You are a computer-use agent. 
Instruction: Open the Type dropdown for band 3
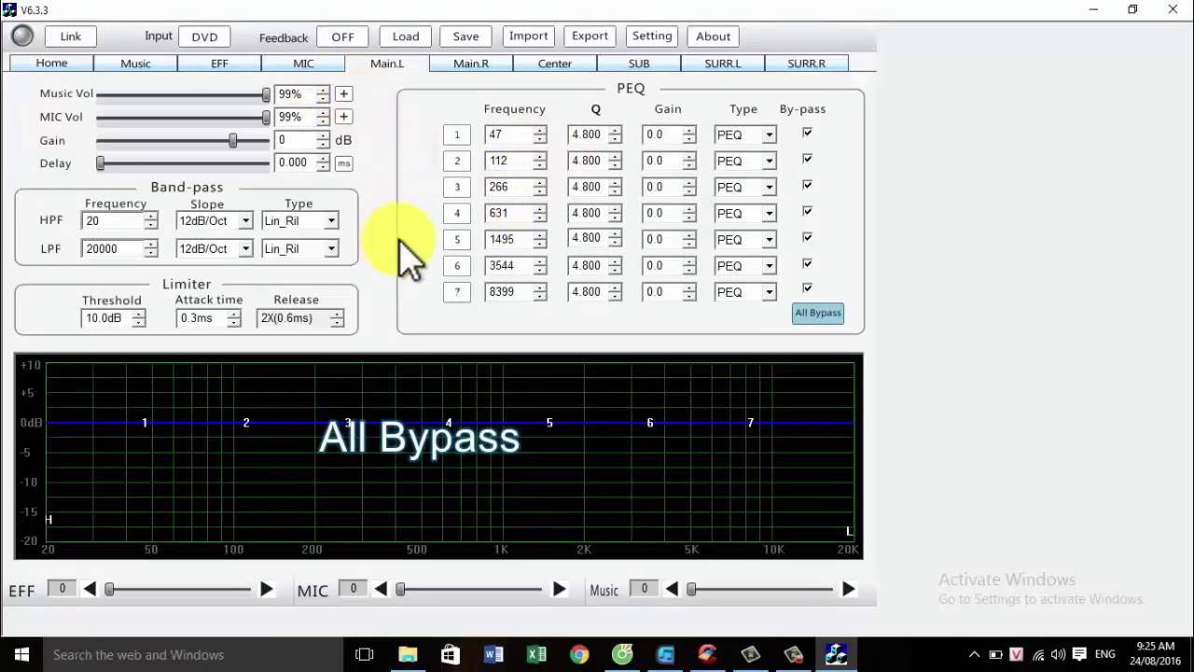point(769,188)
